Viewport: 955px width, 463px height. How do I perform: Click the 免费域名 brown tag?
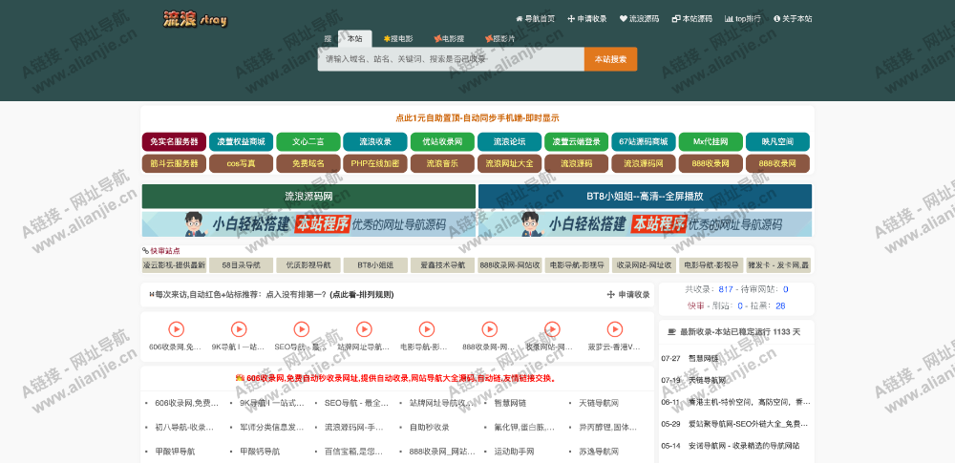308,164
